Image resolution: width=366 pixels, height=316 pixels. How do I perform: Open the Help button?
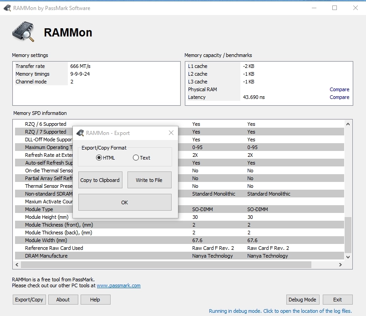[95, 300]
